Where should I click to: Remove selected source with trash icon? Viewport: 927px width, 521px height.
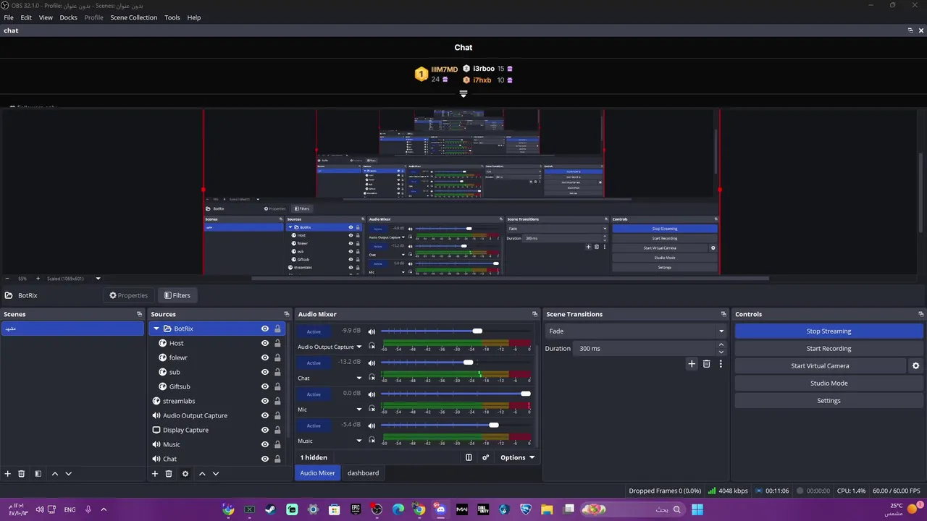tap(169, 473)
